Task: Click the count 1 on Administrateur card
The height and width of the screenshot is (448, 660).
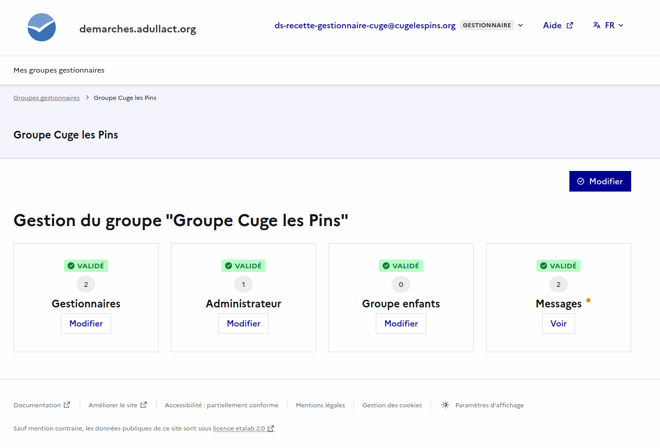Action: coord(244,284)
